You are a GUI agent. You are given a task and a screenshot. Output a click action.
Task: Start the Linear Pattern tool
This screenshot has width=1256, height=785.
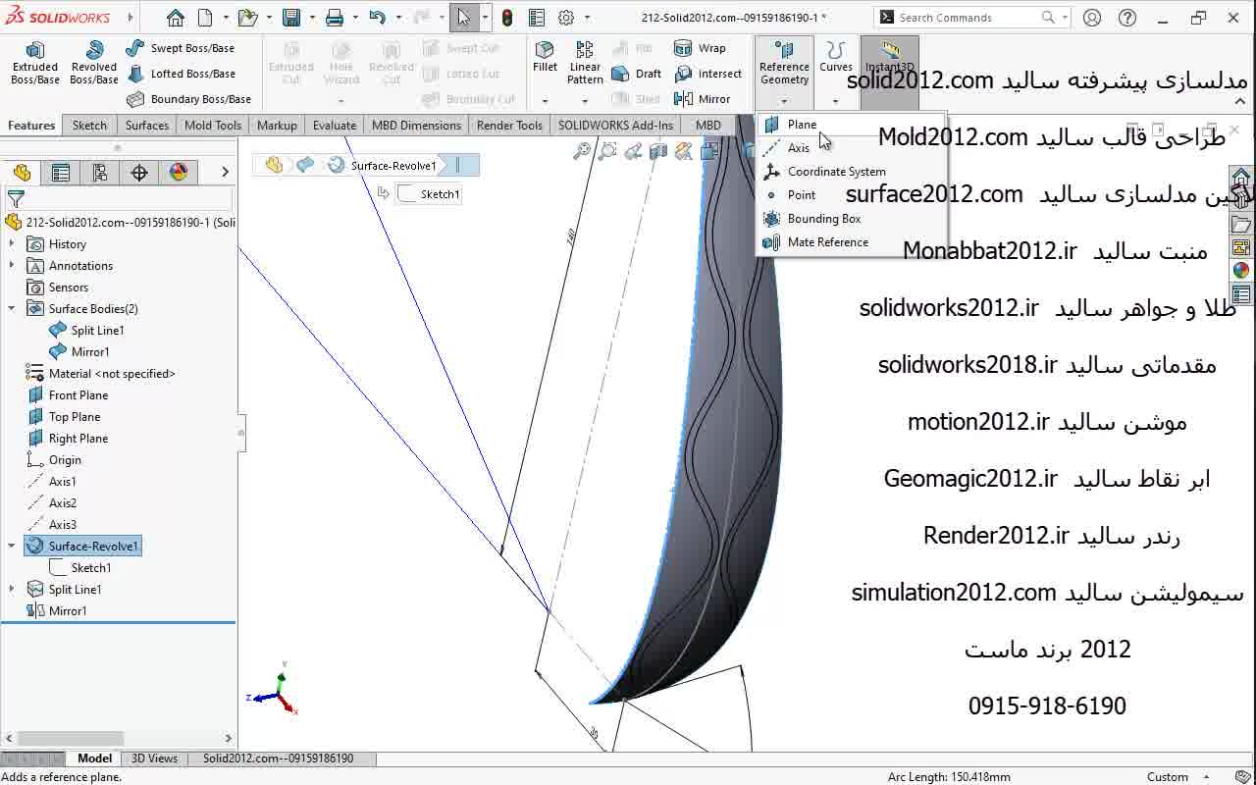[585, 63]
